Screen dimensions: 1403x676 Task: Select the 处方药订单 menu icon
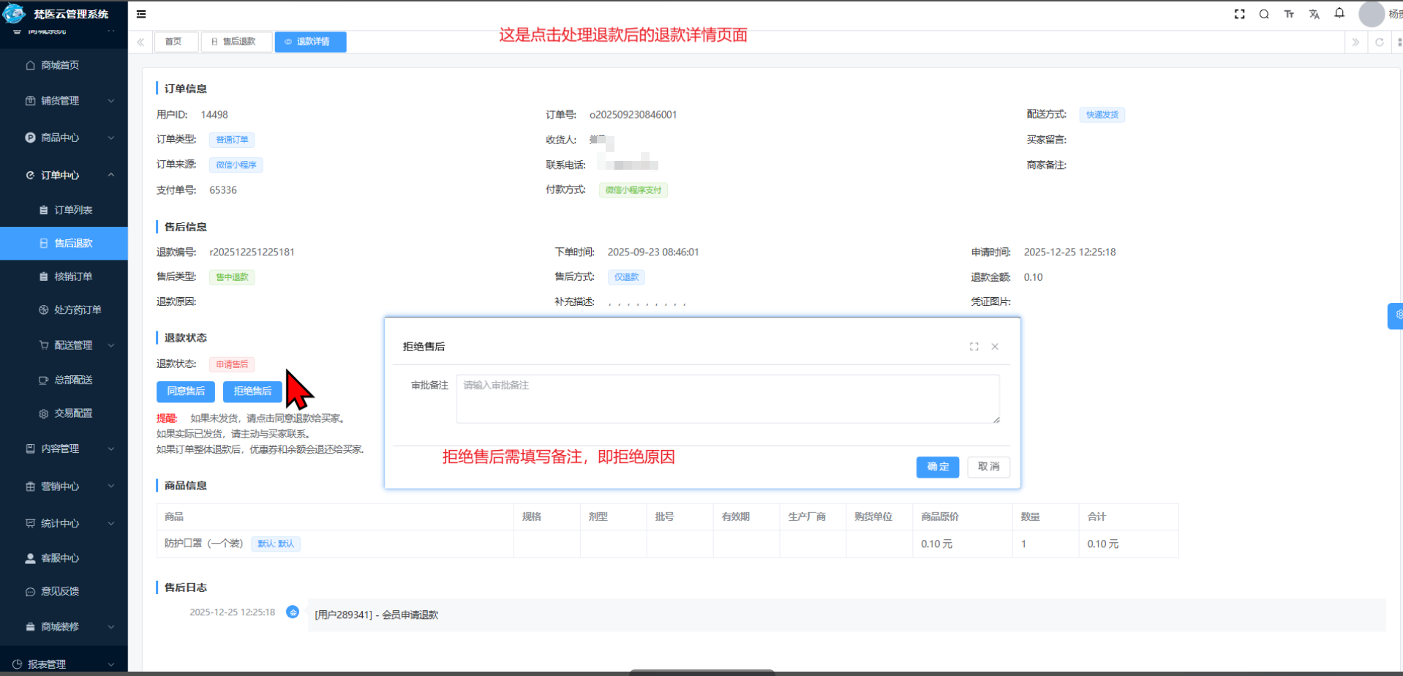43,309
